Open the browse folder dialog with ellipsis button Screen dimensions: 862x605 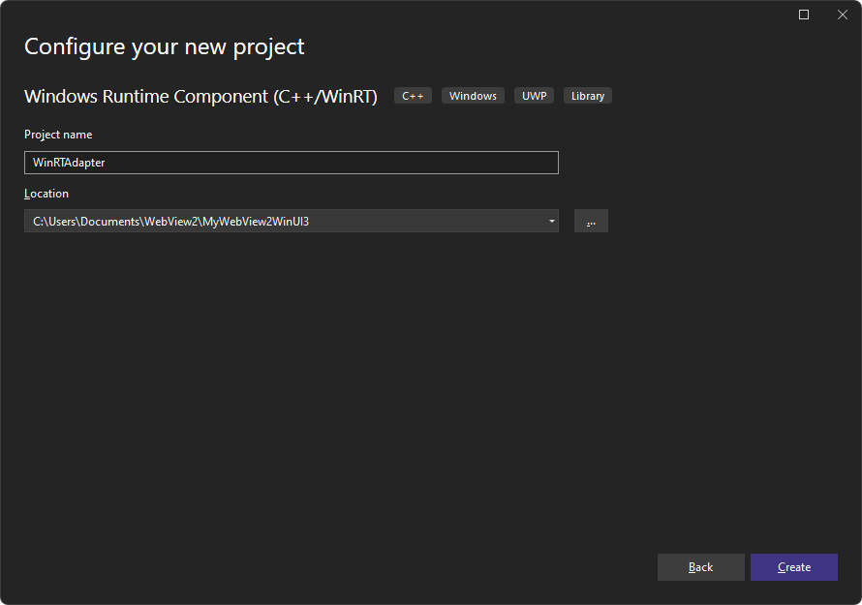[x=591, y=221]
